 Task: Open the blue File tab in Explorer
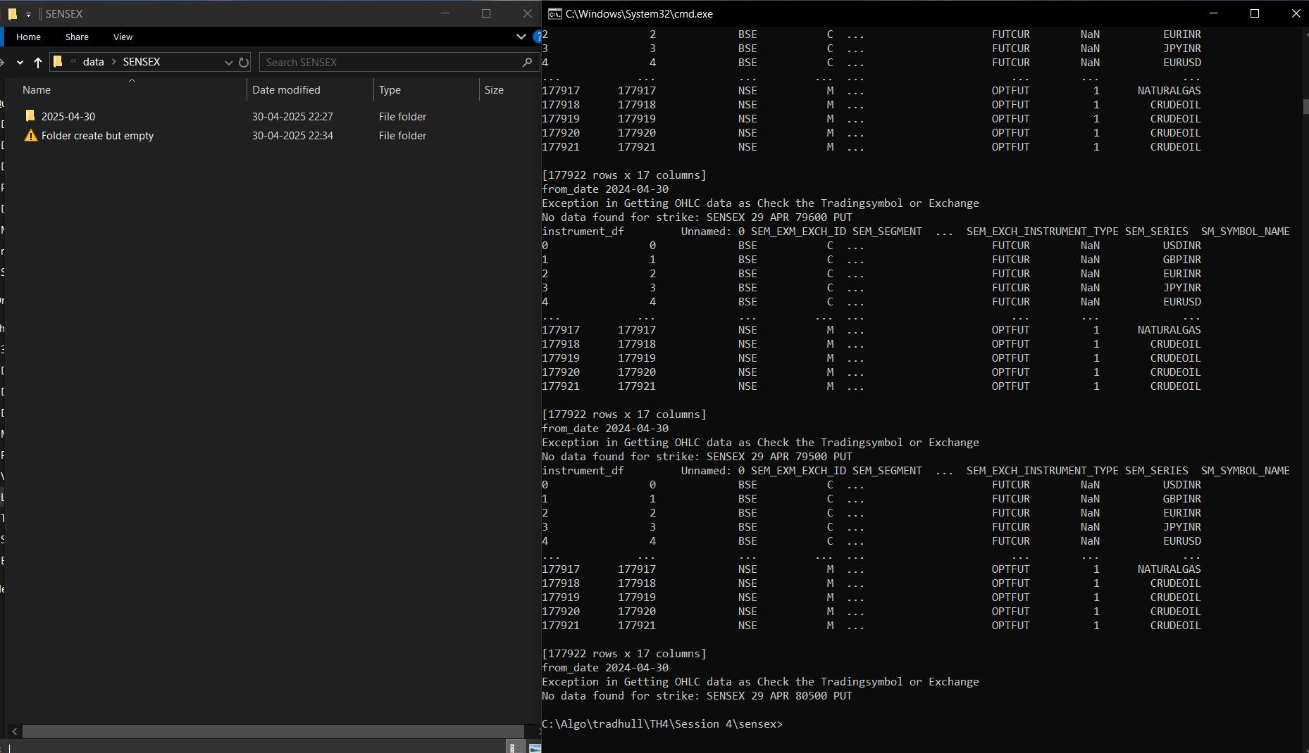(1, 37)
